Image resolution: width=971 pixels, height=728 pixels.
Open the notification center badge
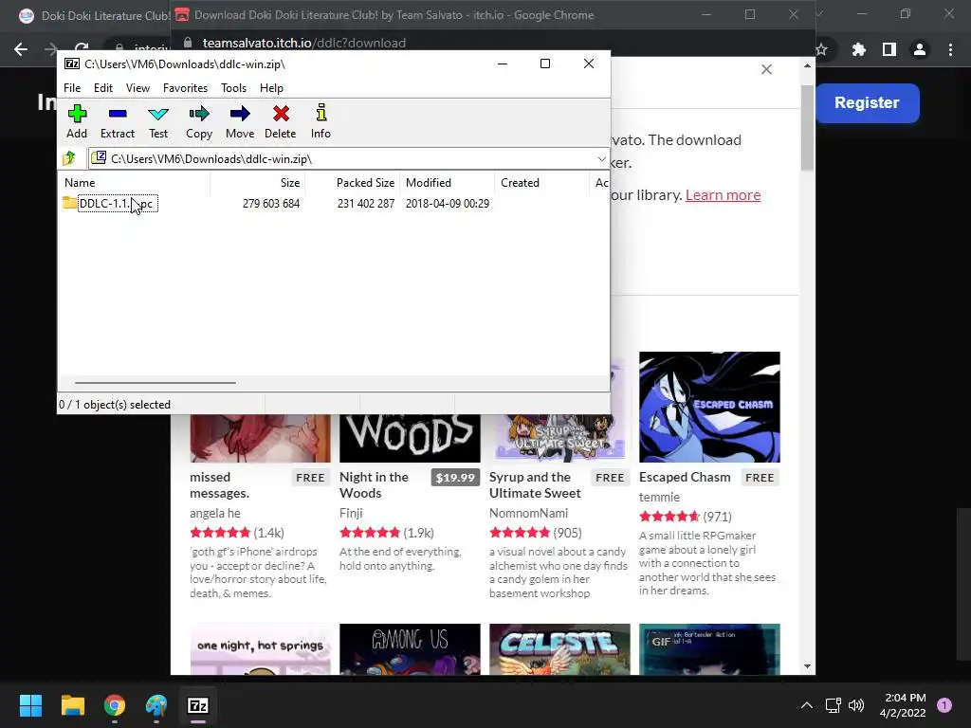point(944,704)
